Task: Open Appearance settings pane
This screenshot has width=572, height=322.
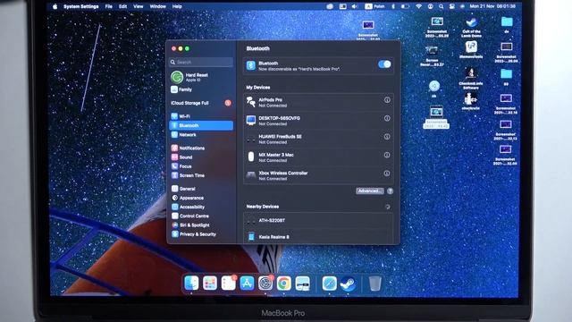Action: pos(201,198)
